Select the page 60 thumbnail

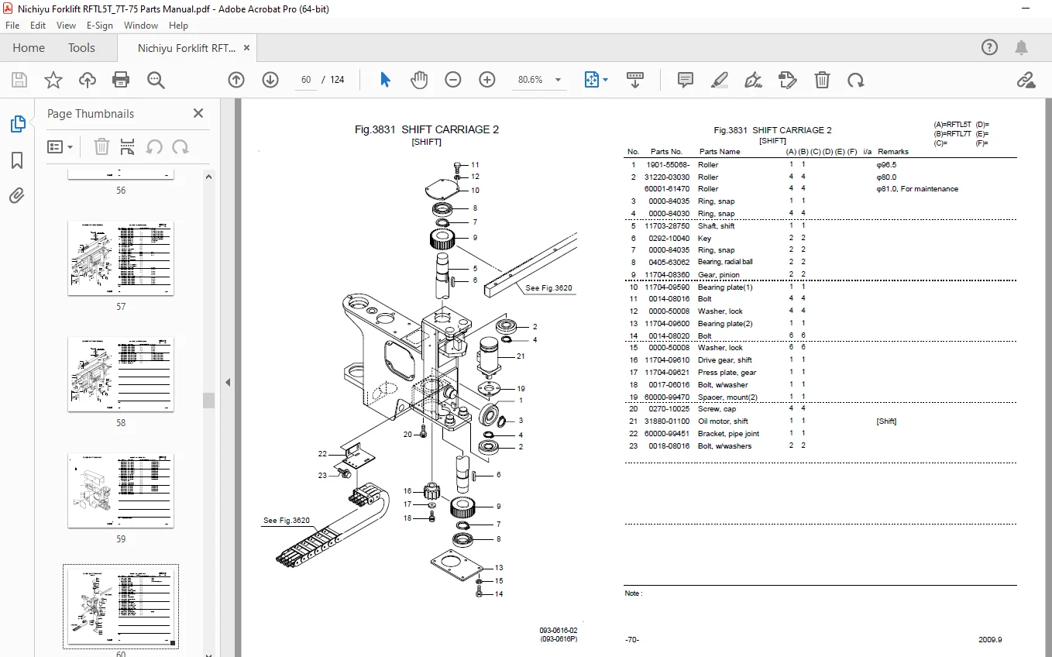[121, 607]
